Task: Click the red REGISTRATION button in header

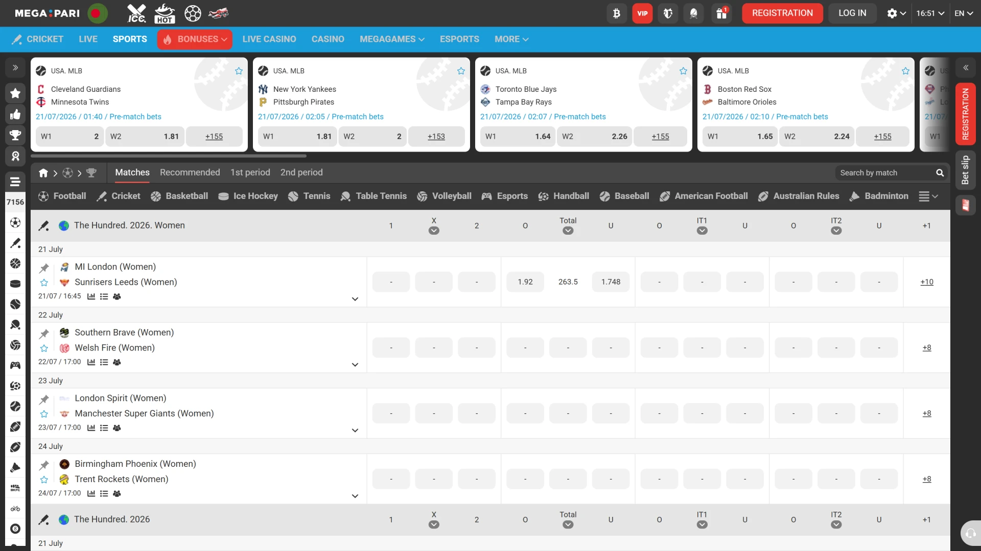Action: (x=782, y=13)
